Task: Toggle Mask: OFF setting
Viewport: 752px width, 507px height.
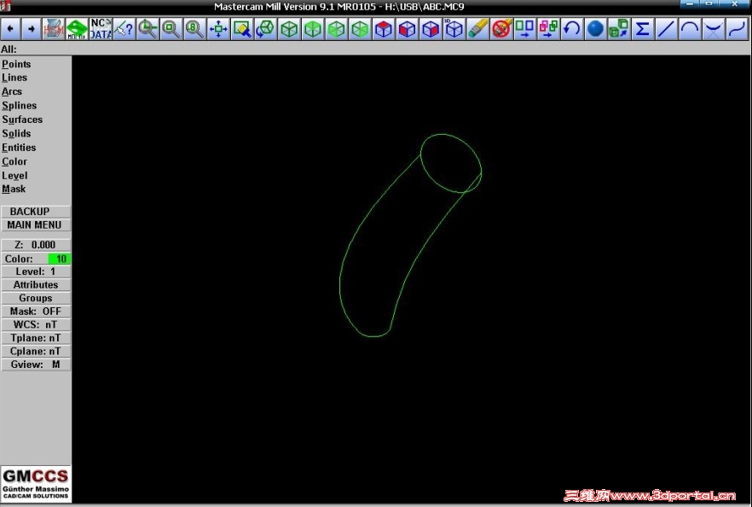Action: coord(36,311)
